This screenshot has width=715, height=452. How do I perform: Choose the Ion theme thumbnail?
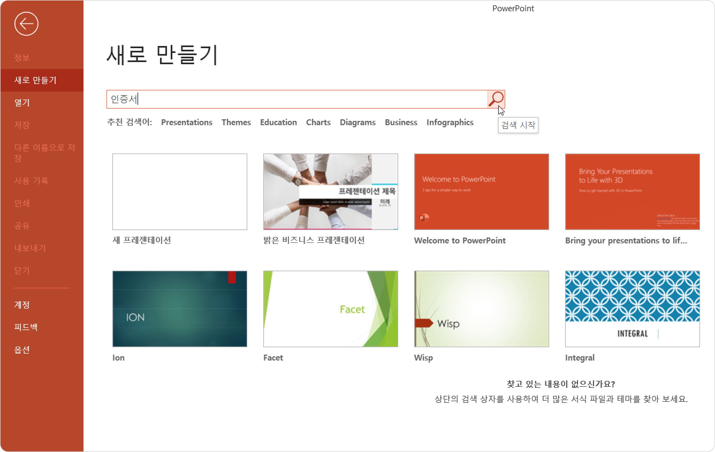(x=180, y=309)
